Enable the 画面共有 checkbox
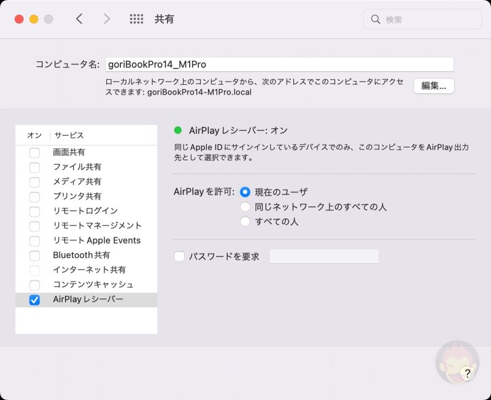491x400 pixels. coord(34,153)
